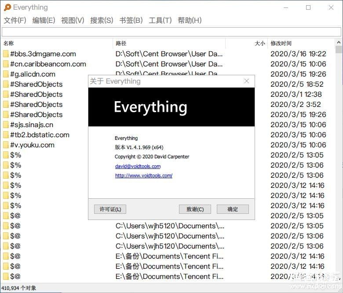The height and width of the screenshot is (293, 343).
Task: Click the Everything magnifier icon in title bar
Action: pyautogui.click(x=7, y=7)
